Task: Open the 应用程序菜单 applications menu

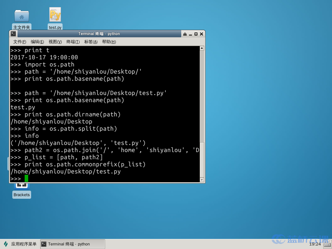Action: [20, 244]
